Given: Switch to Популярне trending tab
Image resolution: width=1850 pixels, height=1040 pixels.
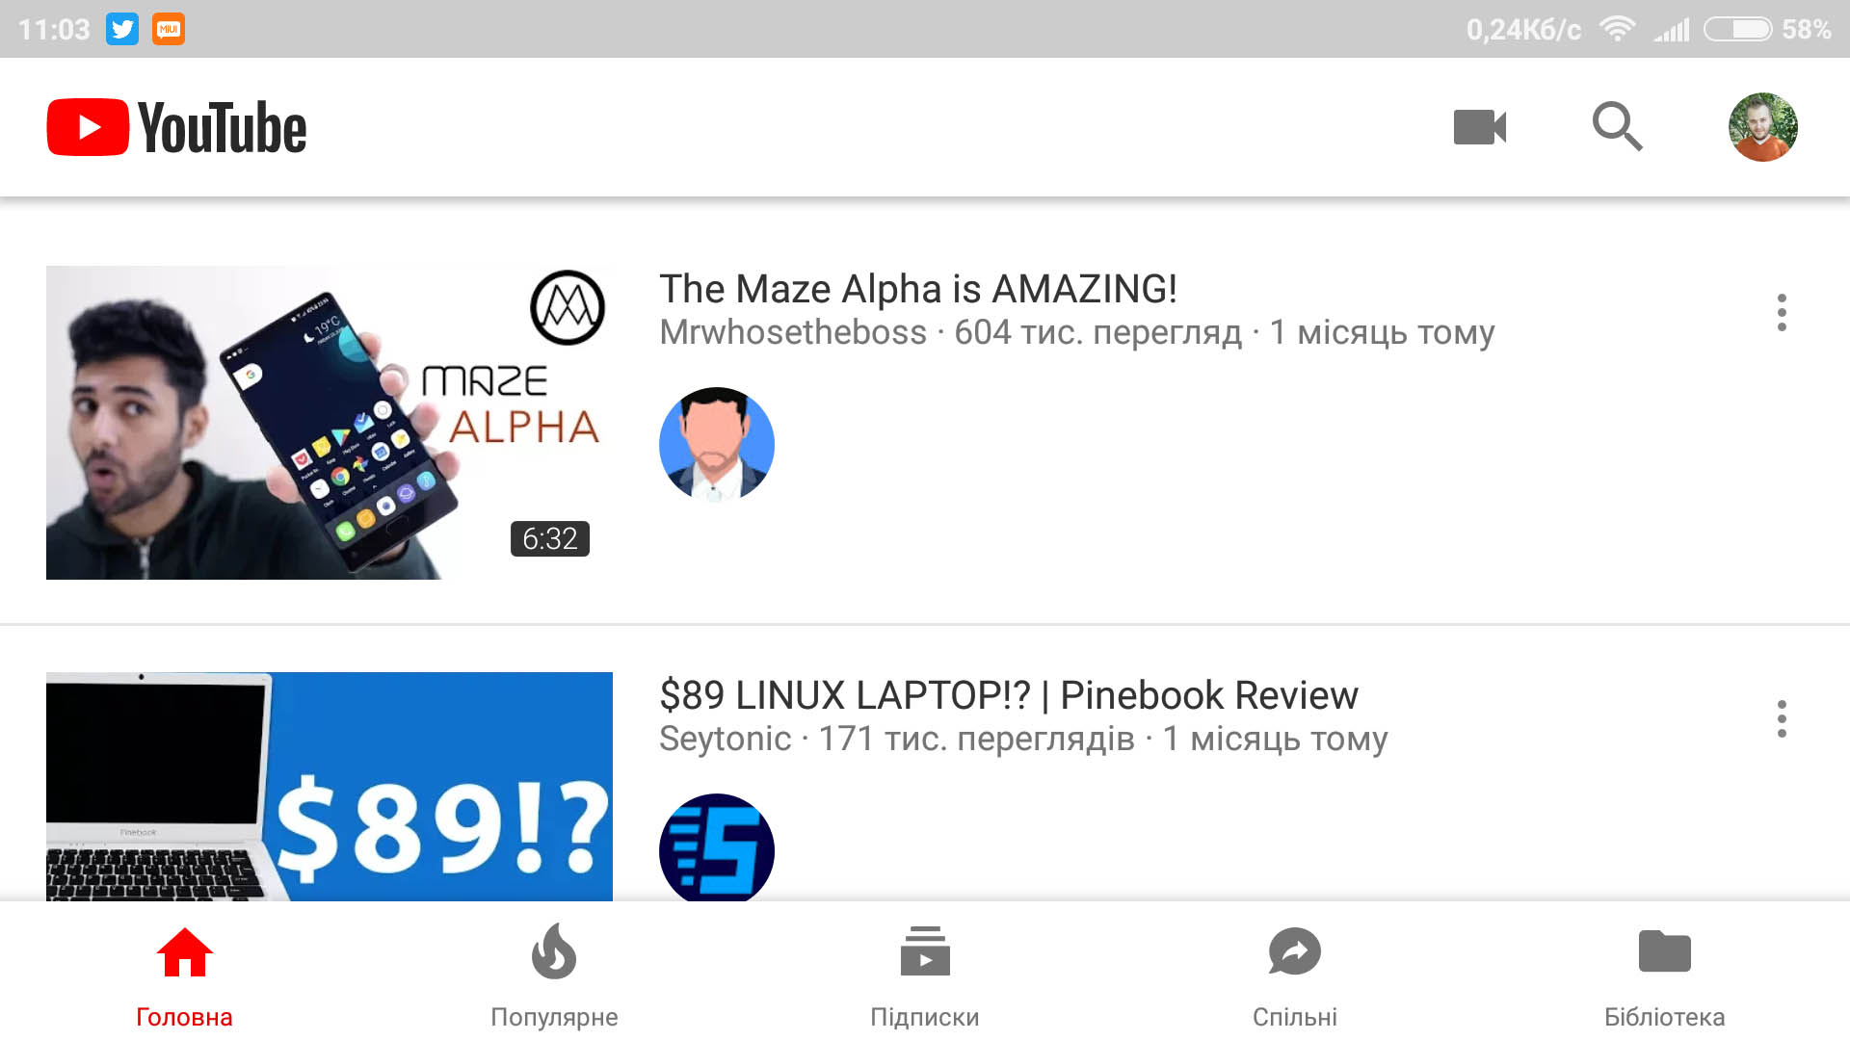Looking at the screenshot, I should point(554,975).
